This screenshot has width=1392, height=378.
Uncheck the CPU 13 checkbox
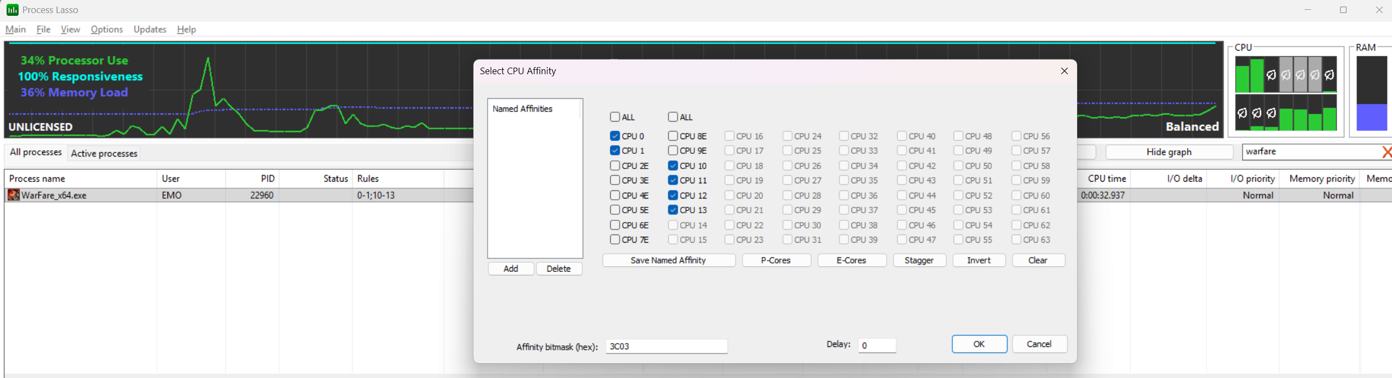coord(673,209)
